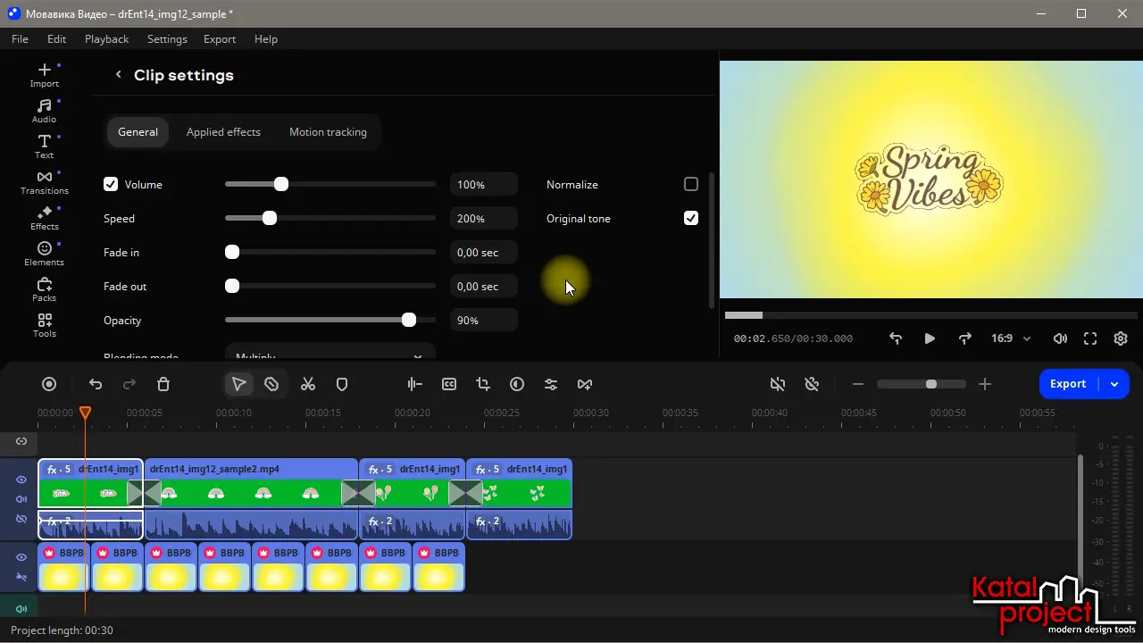This screenshot has height=643, width=1143.
Task: Open the File menu
Action: [20, 39]
